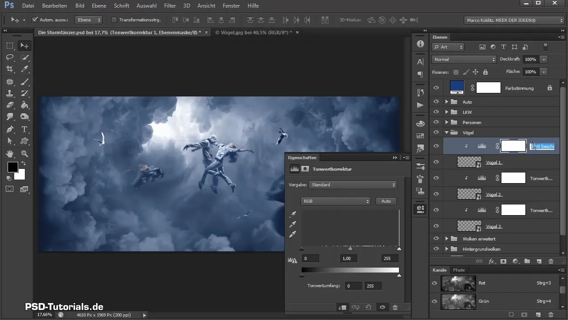Click the white output level slider
This screenshot has height=320, width=568.
(x=399, y=275)
